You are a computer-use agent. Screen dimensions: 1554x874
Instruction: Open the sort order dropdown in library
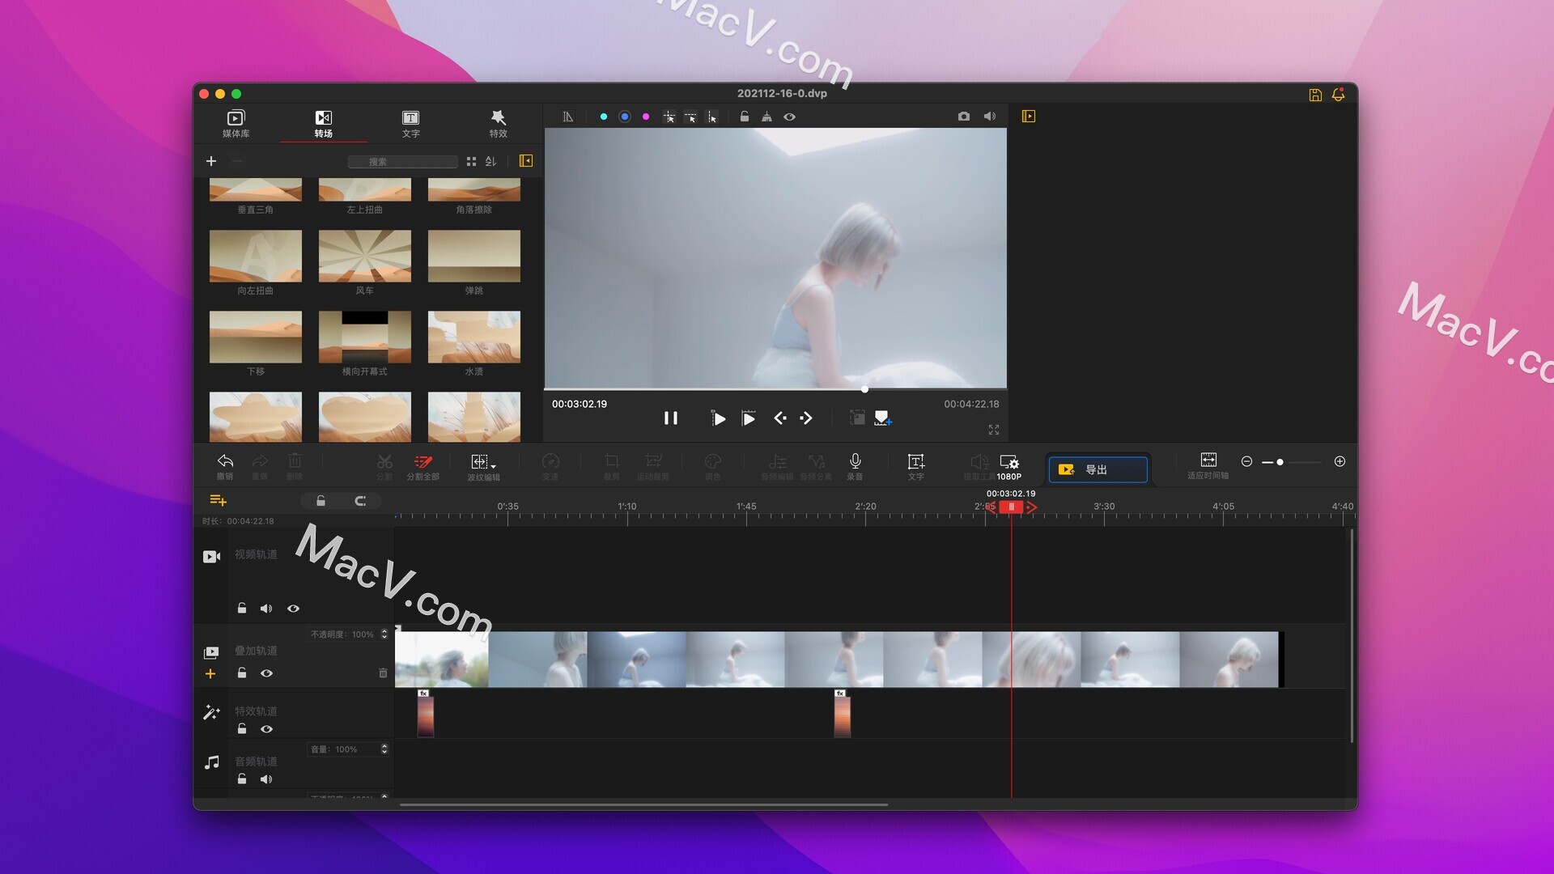click(490, 162)
